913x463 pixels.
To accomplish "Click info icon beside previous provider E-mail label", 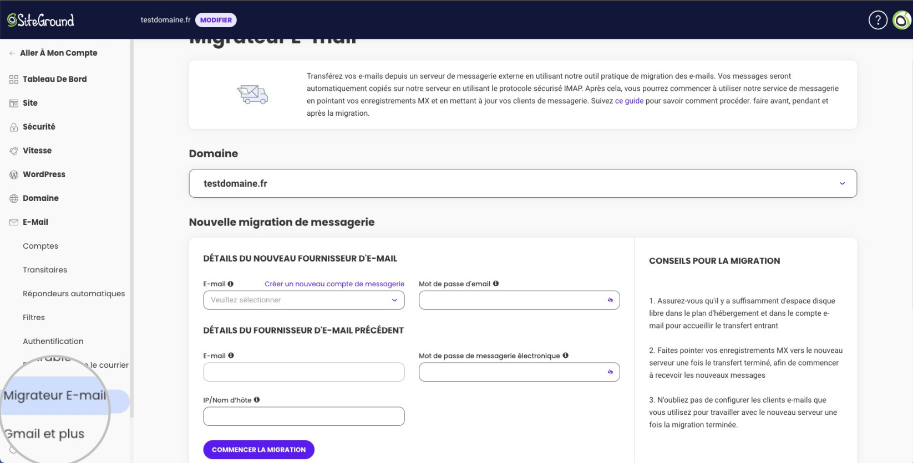I will [231, 356].
